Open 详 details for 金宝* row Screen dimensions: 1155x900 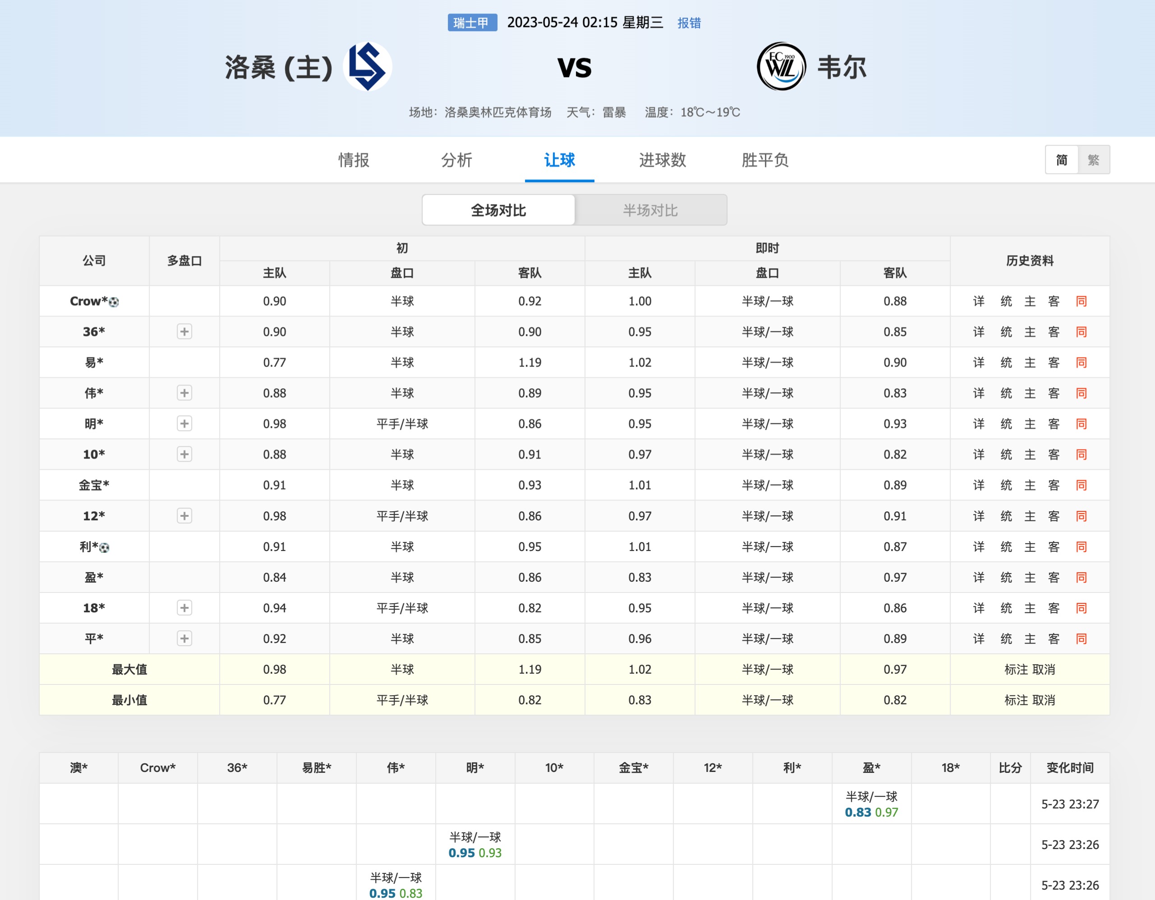[x=978, y=485]
